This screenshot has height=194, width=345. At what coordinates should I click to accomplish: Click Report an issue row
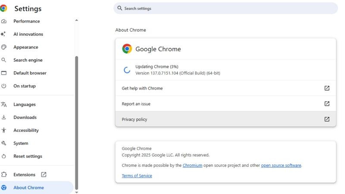point(226,103)
